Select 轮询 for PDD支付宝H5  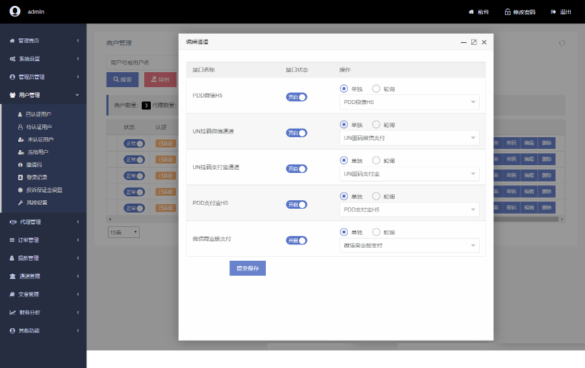pos(376,196)
